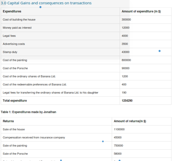Click the blue dot below the section heading
The image size is (172, 161).
(40, 7)
